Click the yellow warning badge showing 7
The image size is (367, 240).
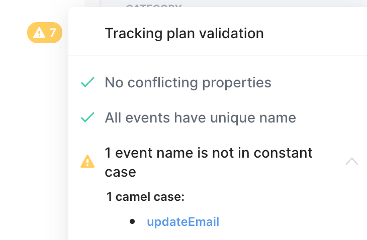pos(44,34)
